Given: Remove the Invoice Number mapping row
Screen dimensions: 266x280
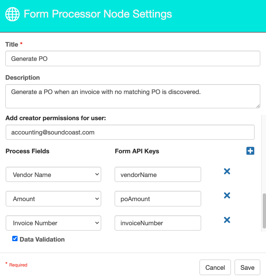Looking at the screenshot, I should (x=227, y=220).
